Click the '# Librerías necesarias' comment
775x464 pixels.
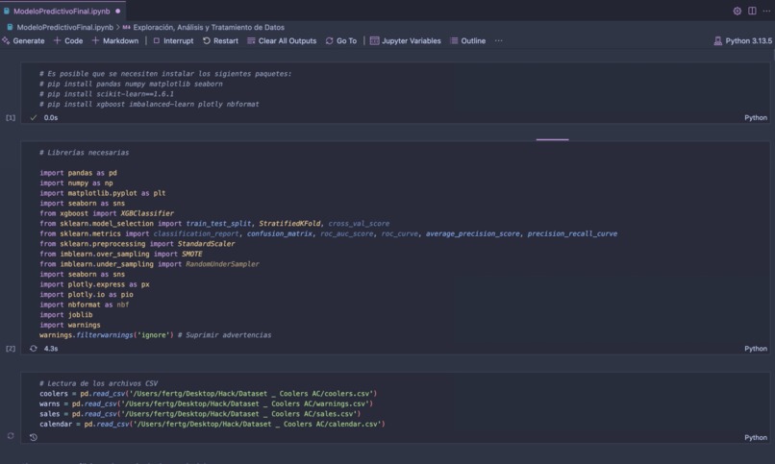[x=84, y=153]
